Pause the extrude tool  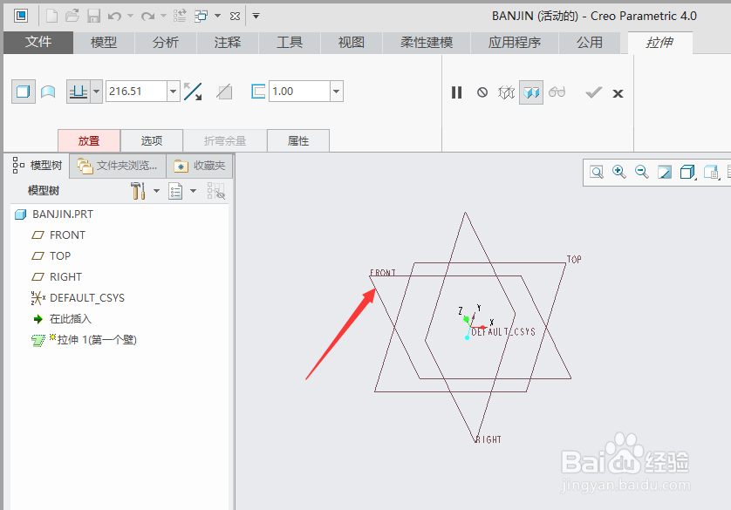pyautogui.click(x=457, y=92)
